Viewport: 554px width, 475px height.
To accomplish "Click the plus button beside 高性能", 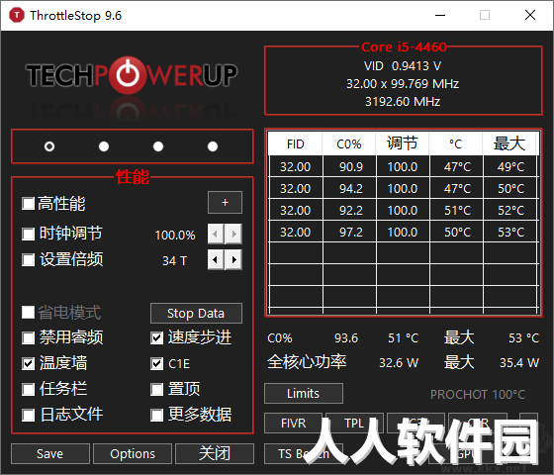I will 226,203.
